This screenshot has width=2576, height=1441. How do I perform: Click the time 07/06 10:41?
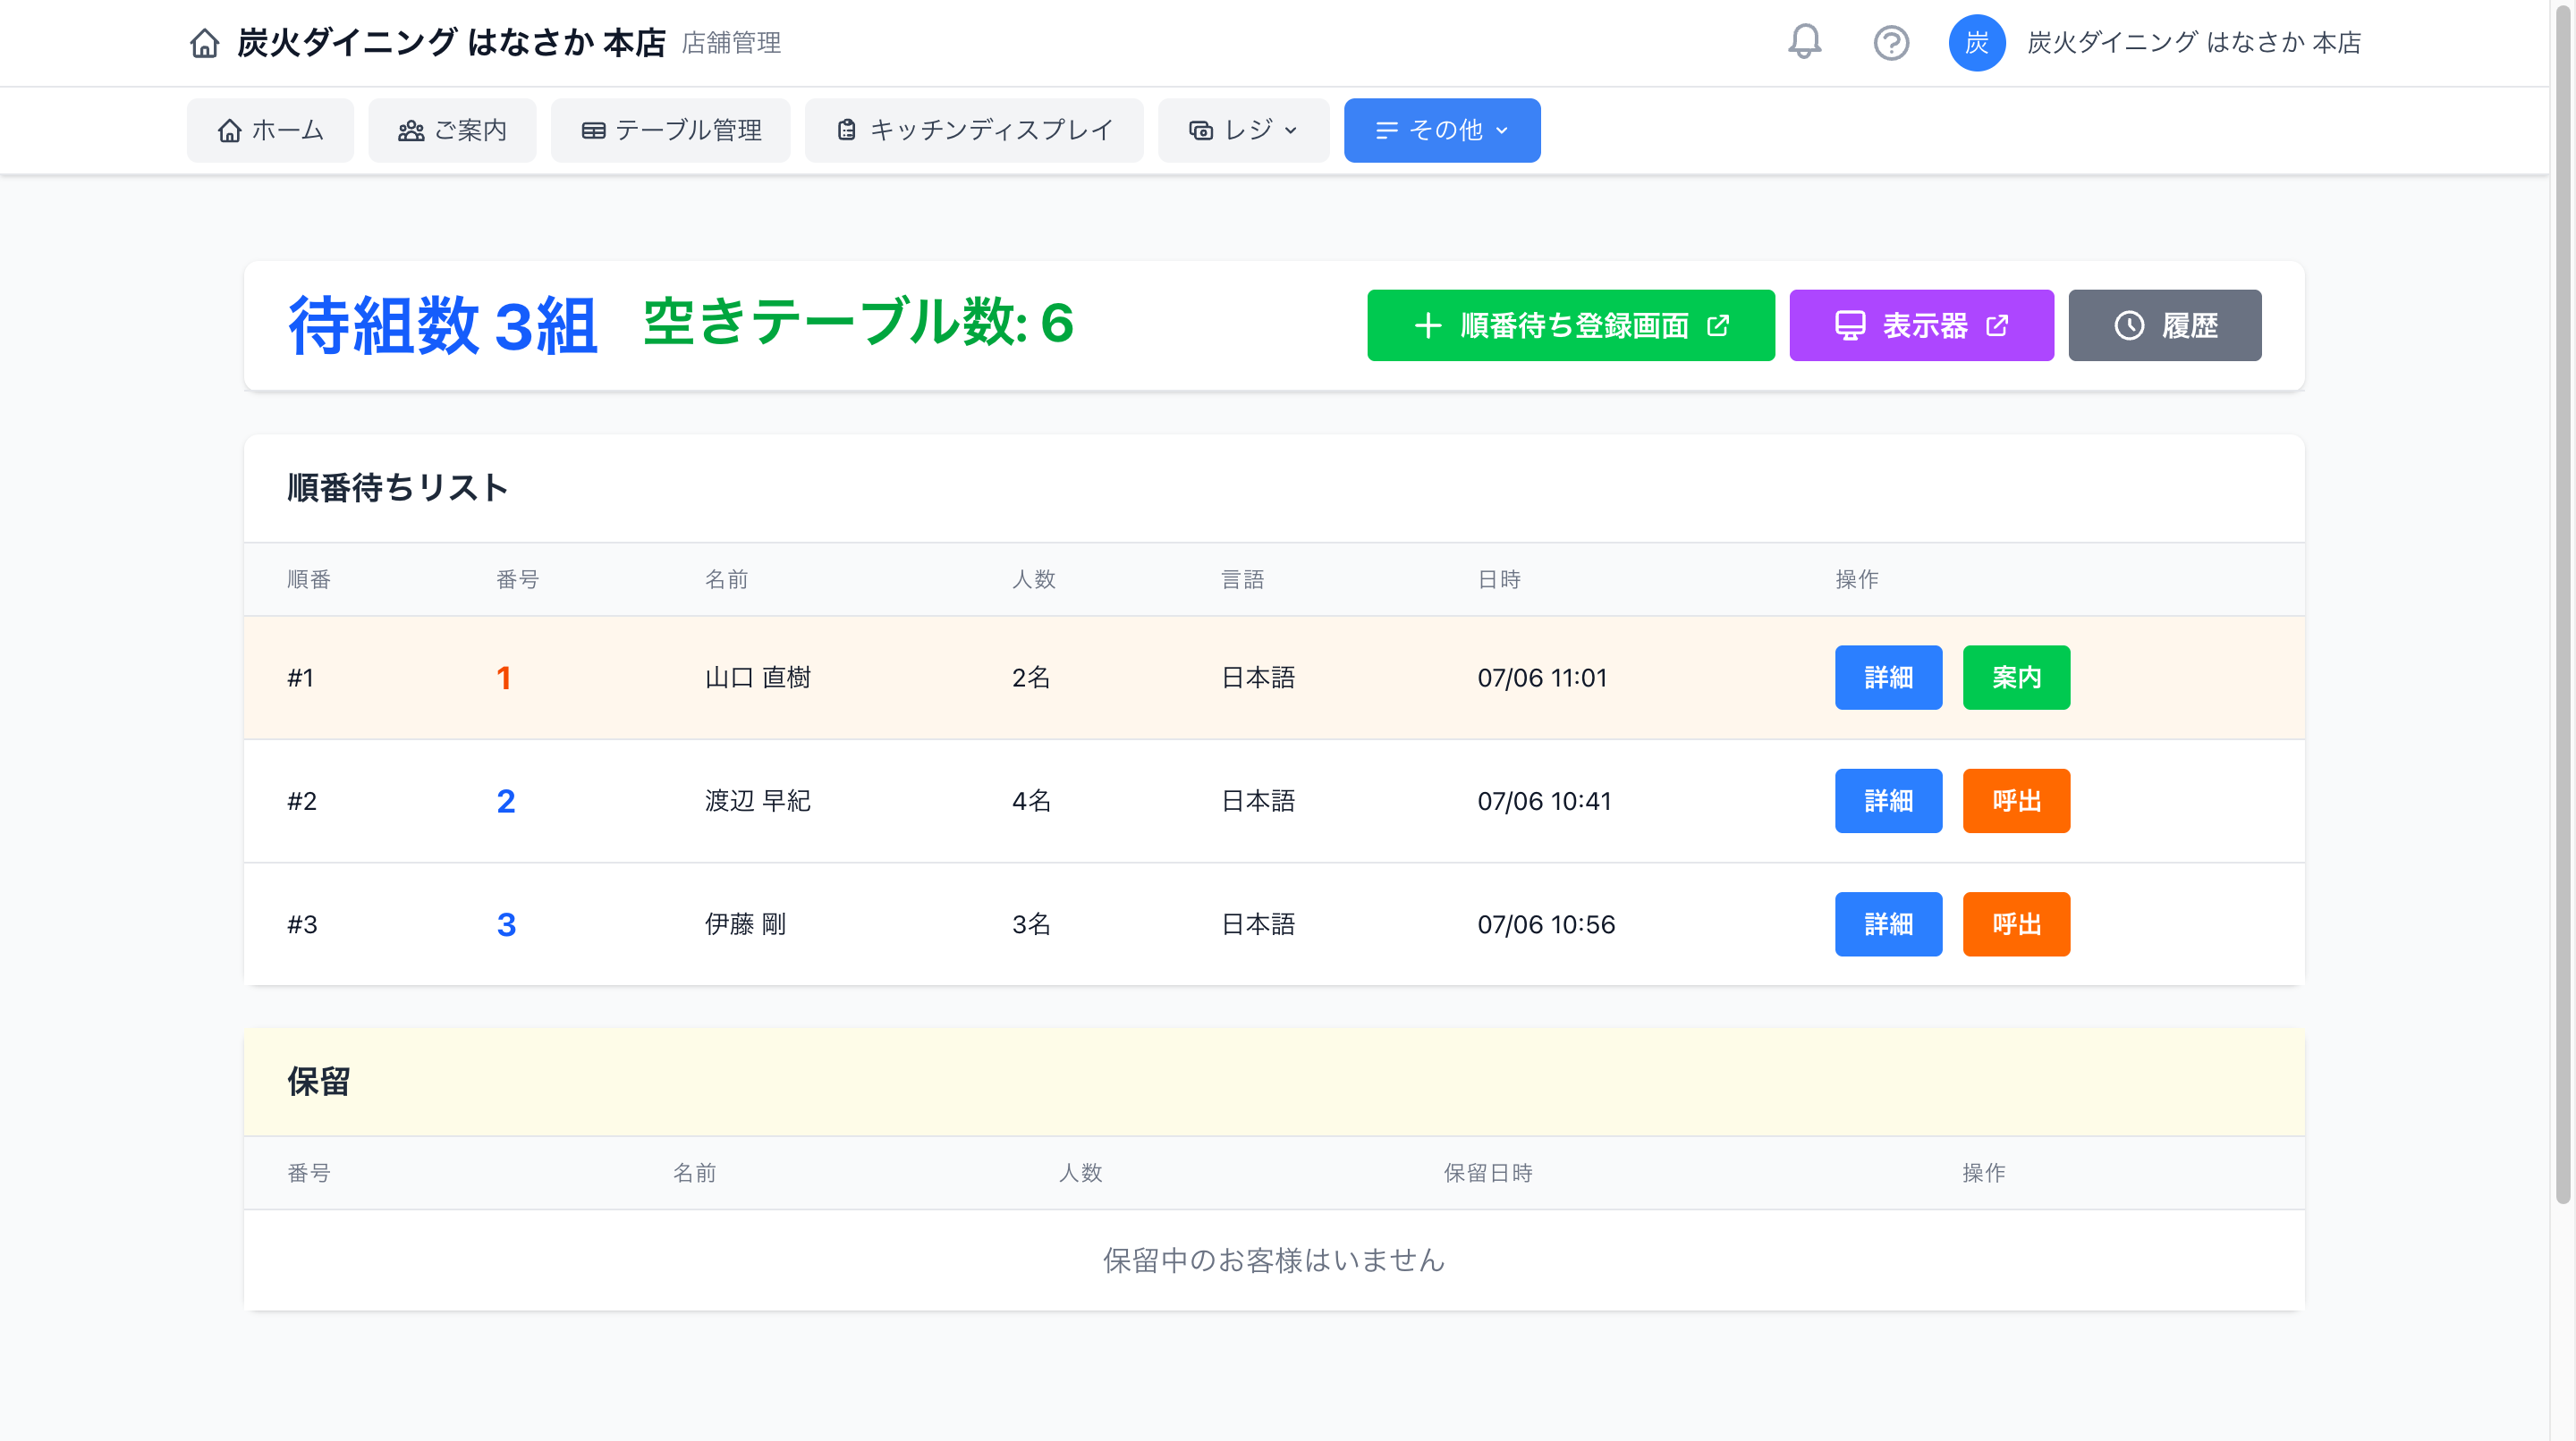click(1543, 800)
